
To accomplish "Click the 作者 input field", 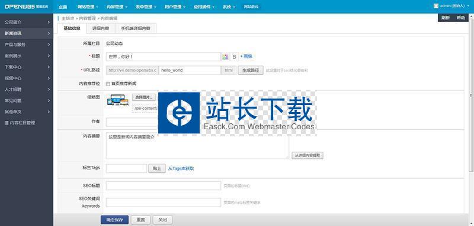I will coord(132,122).
